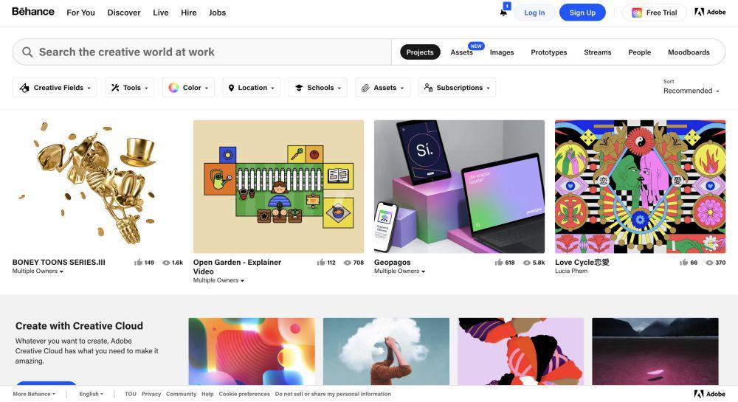Open the Assets filter dropdown
This screenshot has height=402, width=738.
[x=382, y=88]
